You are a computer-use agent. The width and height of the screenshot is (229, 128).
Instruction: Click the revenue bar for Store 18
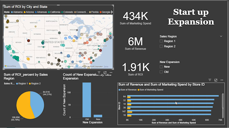click(169, 114)
